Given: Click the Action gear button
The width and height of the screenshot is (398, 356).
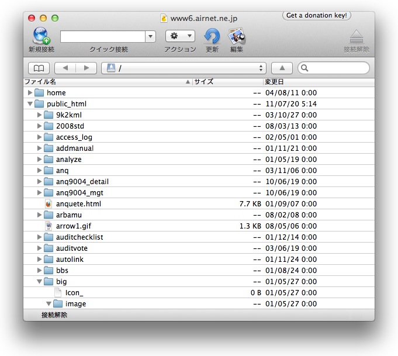Looking at the screenshot, I should pyautogui.click(x=180, y=36).
